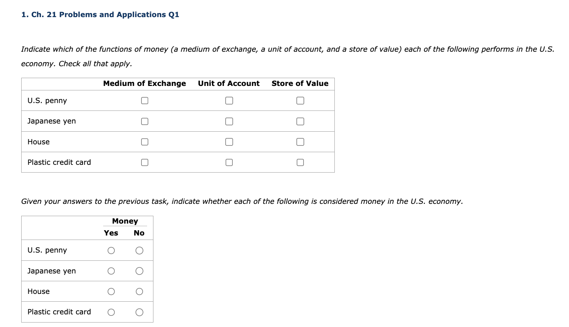
Task: Select Yes for U.S. penny as money
Action: coord(111,250)
